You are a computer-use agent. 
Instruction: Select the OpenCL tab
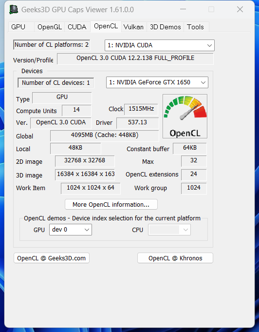pos(106,26)
